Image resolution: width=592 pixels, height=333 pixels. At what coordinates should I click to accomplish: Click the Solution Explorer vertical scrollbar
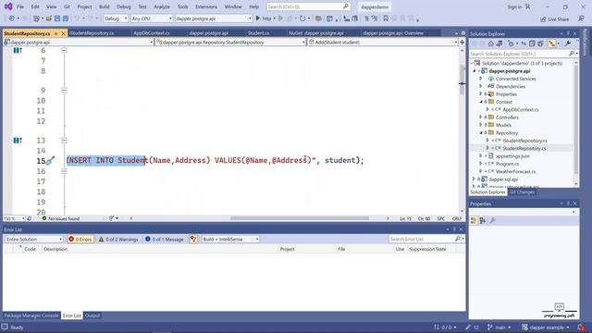[576, 123]
